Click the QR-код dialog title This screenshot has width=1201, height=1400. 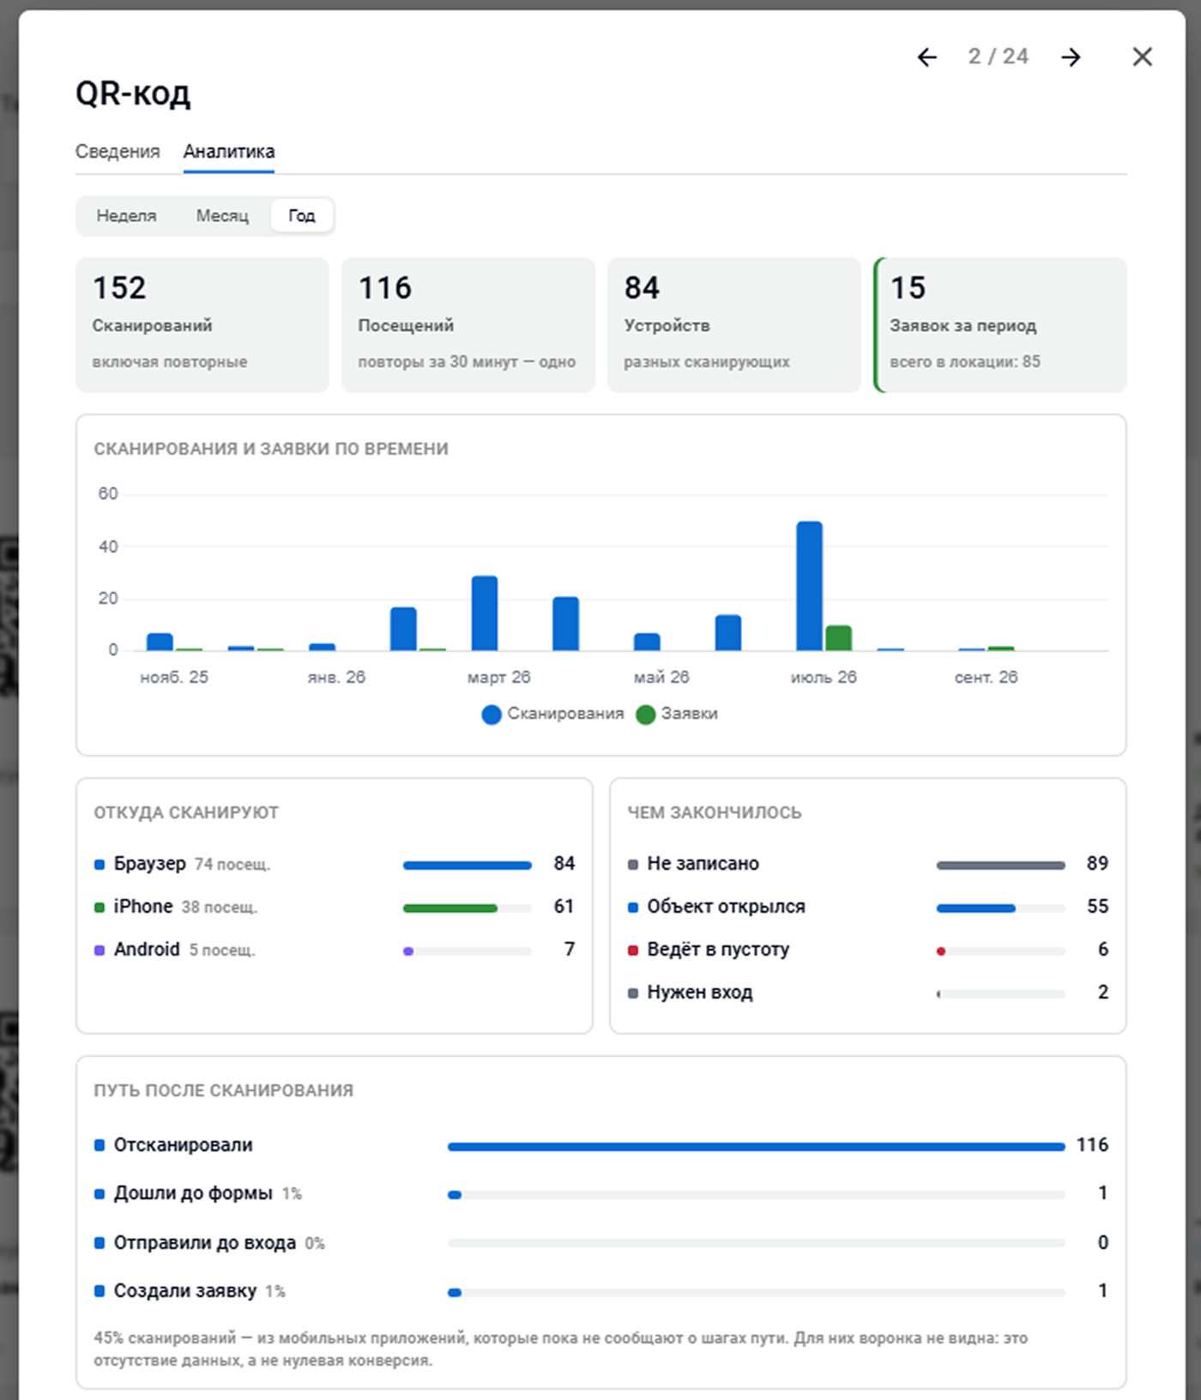[133, 94]
